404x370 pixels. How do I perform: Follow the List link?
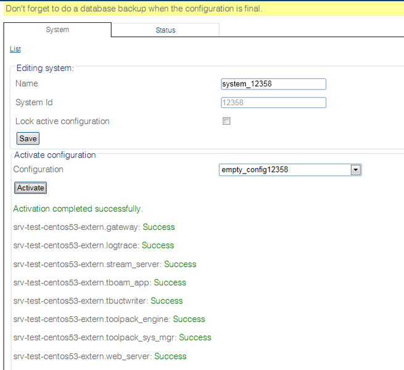pos(15,49)
